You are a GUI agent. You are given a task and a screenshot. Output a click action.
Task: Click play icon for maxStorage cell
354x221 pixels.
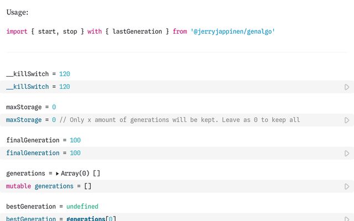[x=347, y=120]
